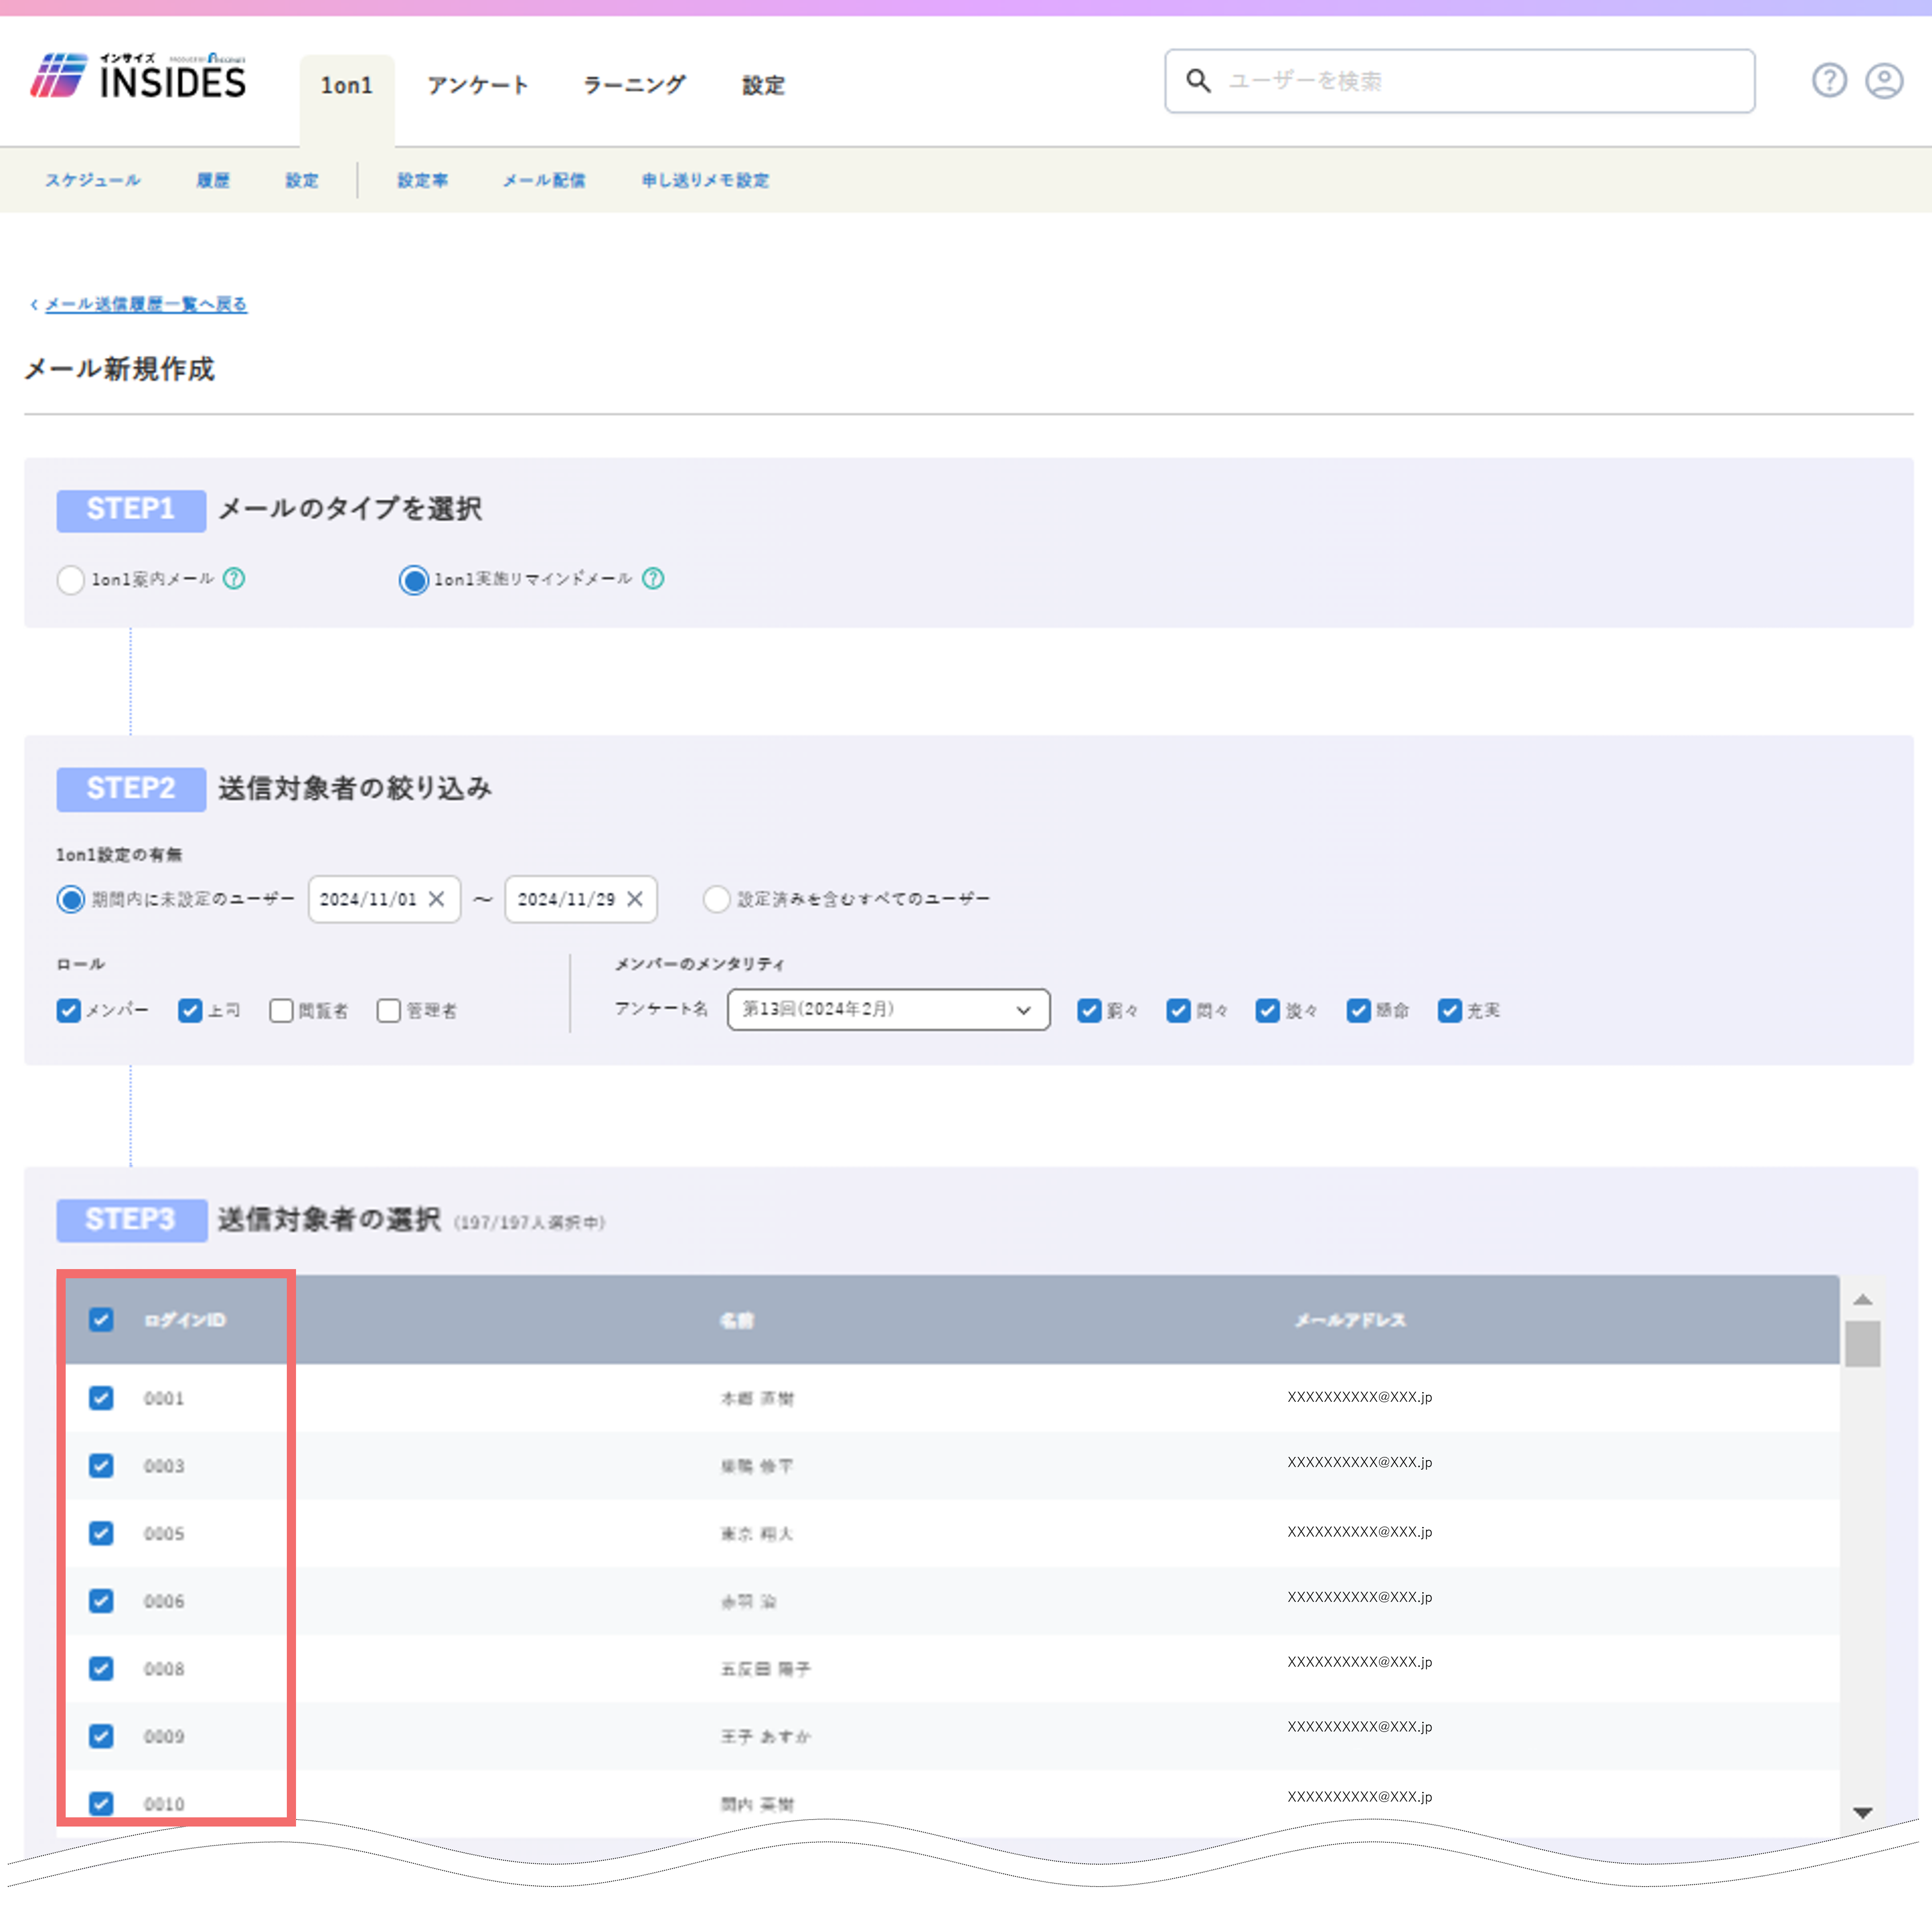Image resolution: width=1932 pixels, height=1908 pixels.
Task: Click the magnifier icon in user search box
Action: (x=1198, y=80)
